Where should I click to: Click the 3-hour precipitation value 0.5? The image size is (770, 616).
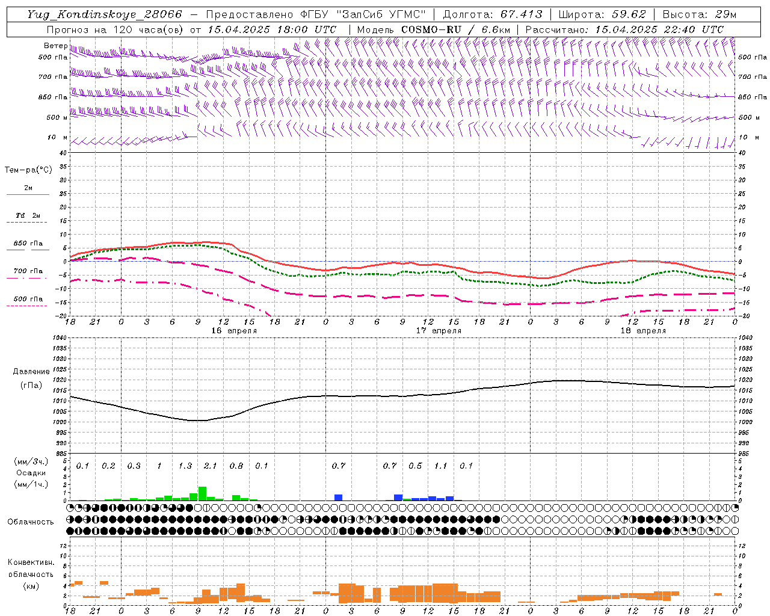pos(415,466)
